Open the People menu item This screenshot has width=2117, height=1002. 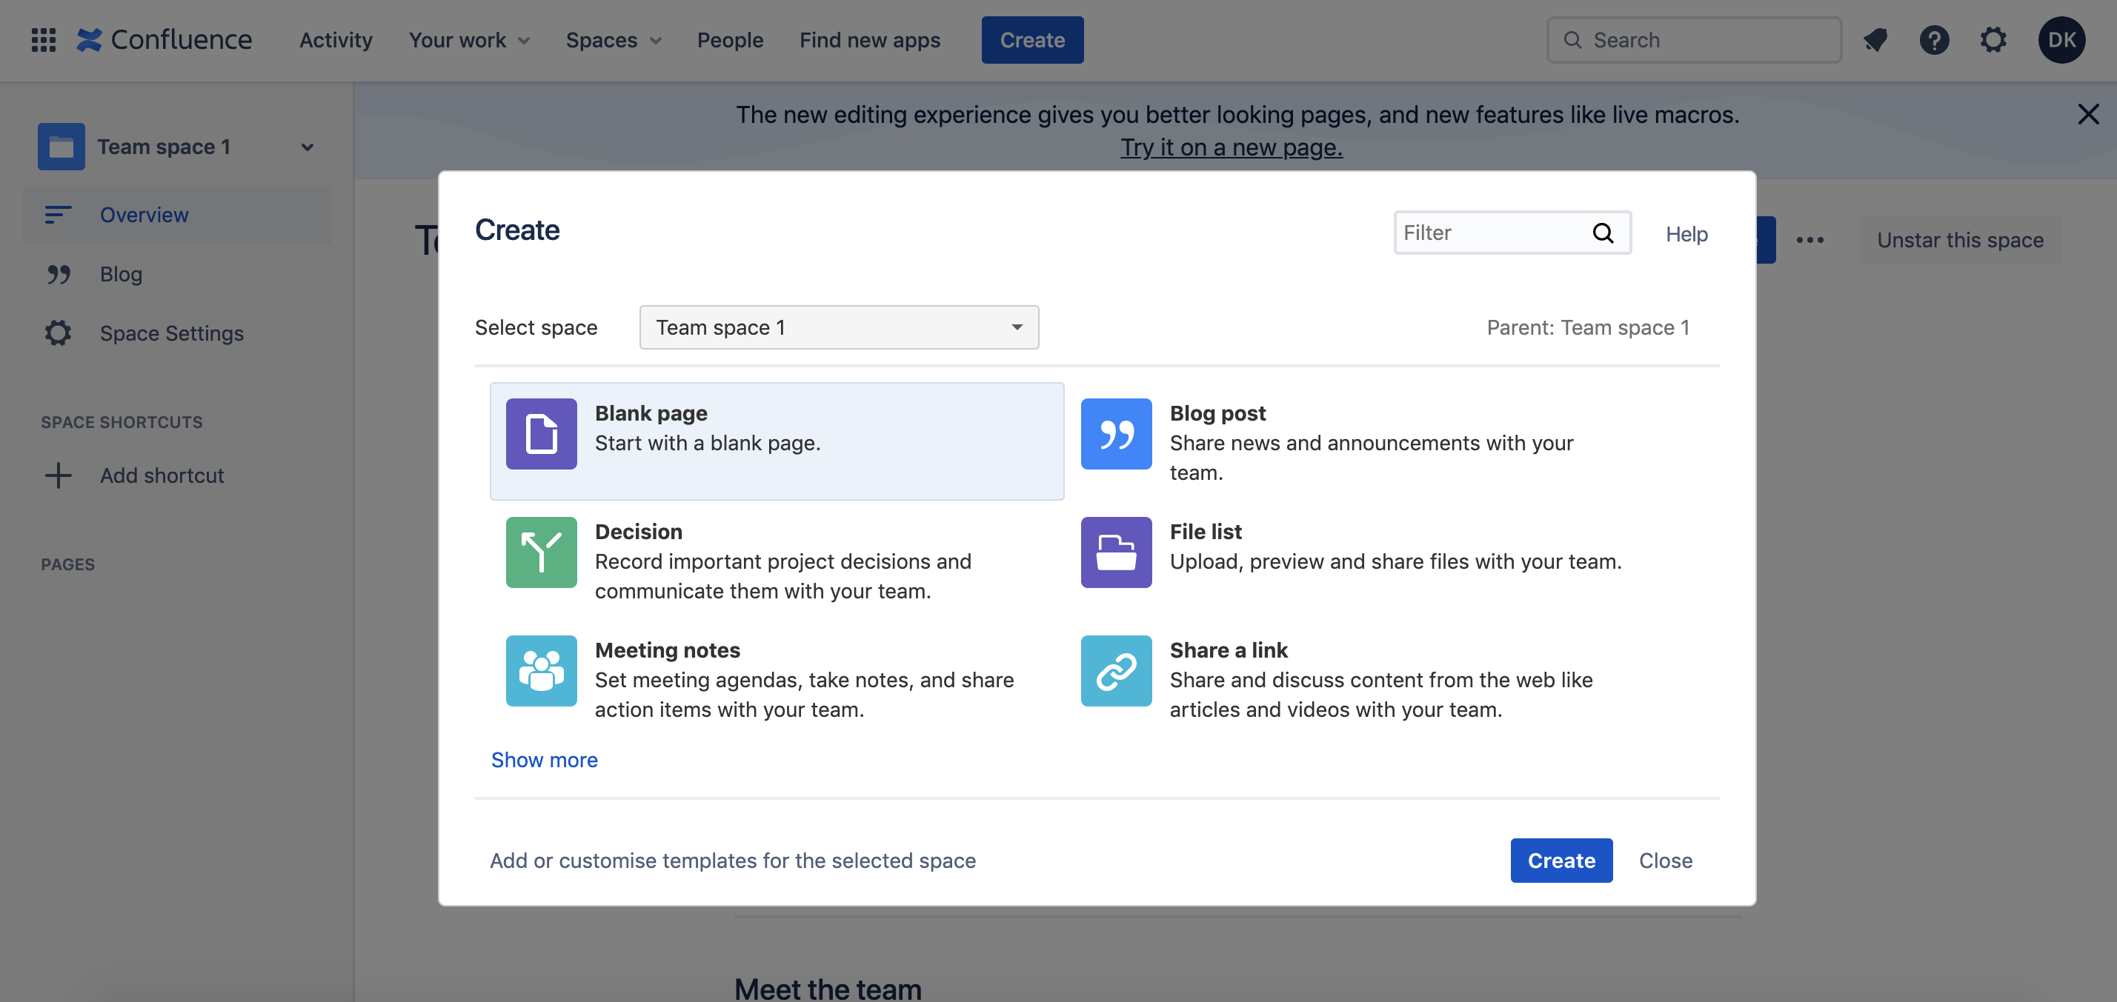pos(730,39)
